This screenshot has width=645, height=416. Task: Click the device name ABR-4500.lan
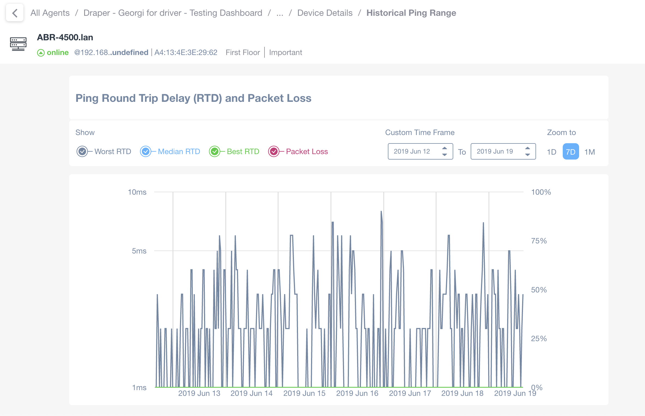tap(65, 37)
